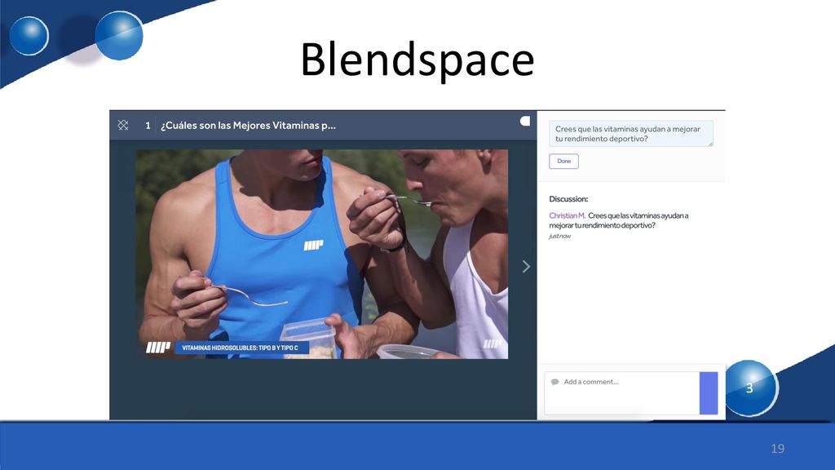Click the Done button under the question

pos(563,161)
